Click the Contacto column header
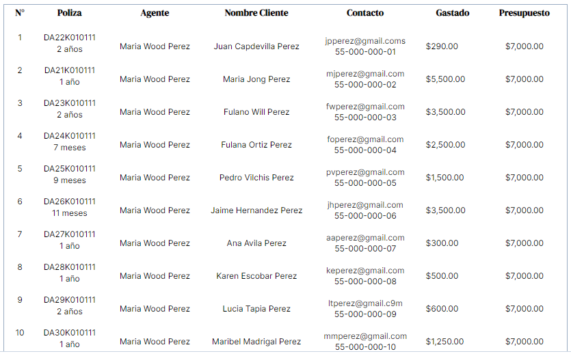571x356 pixels. [365, 13]
